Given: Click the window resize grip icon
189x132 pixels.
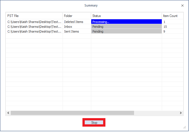Looking at the screenshot, I should 184,127.
